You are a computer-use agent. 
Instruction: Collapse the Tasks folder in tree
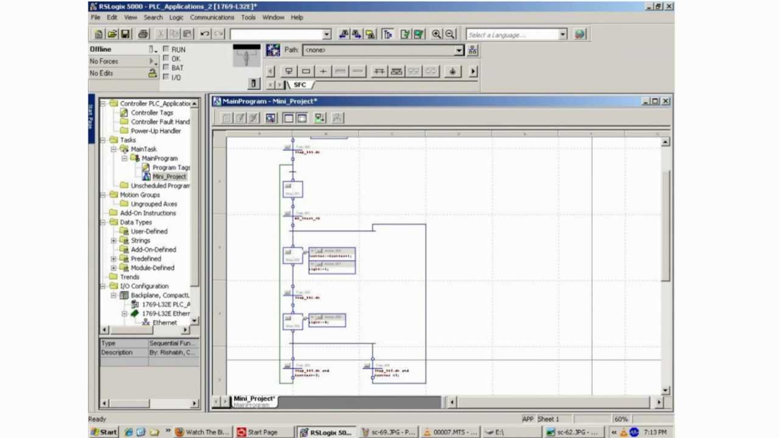(x=103, y=140)
